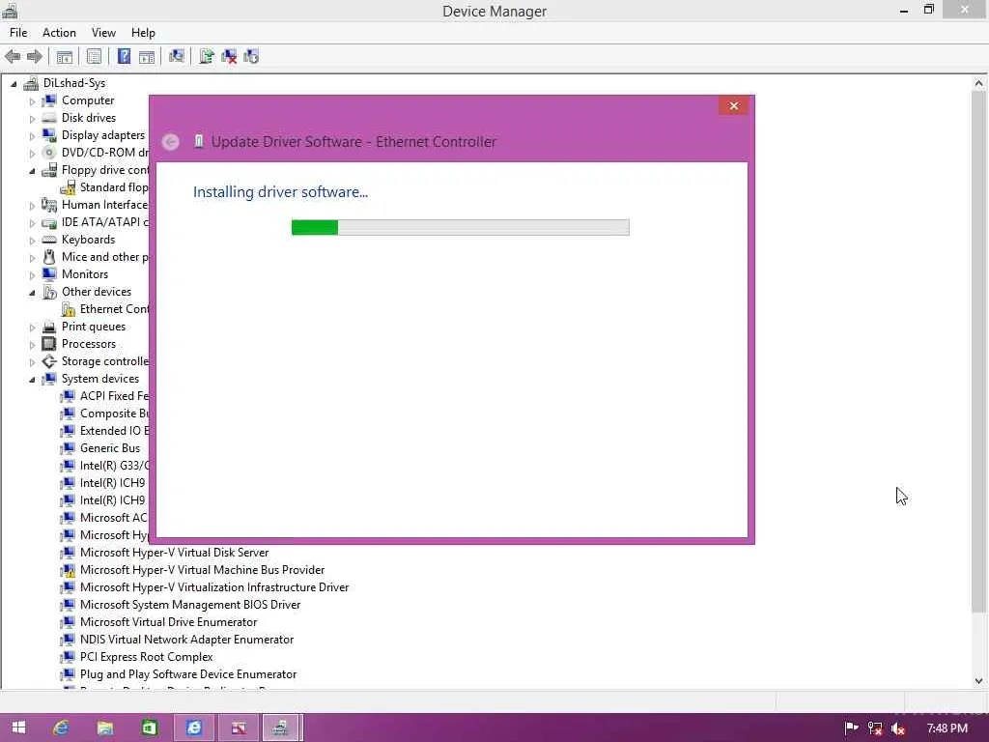Select Microsoft Hyper-V Virtualization Infrastructure Driver
The height and width of the screenshot is (742, 989).
(x=214, y=587)
